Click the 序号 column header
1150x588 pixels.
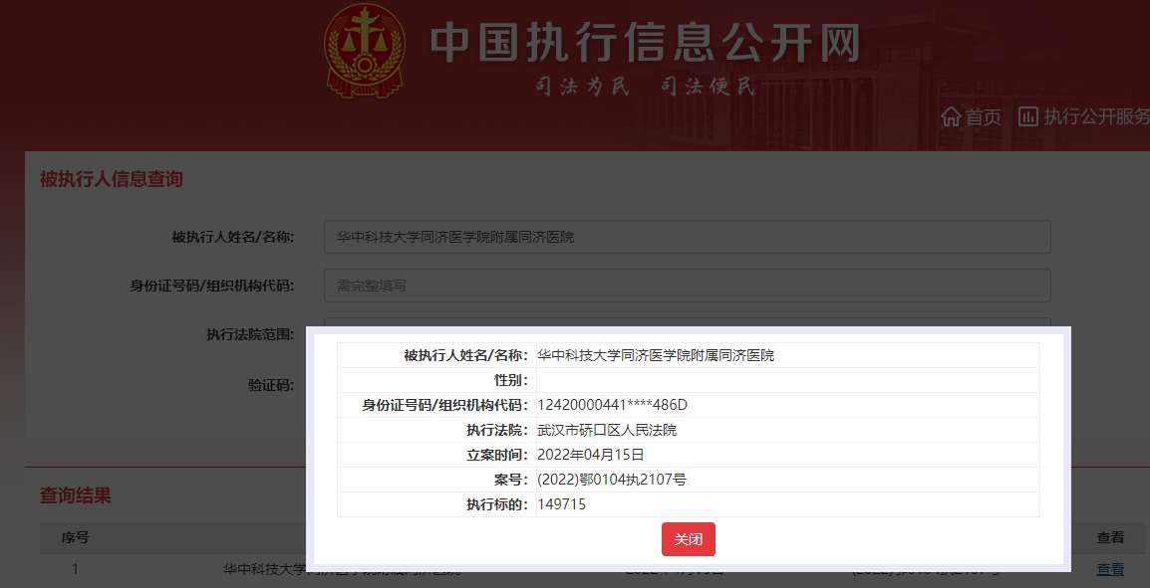75,537
